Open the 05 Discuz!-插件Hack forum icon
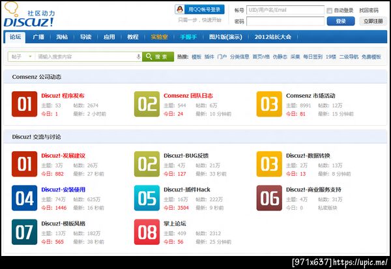391x269 pixels. point(147,198)
